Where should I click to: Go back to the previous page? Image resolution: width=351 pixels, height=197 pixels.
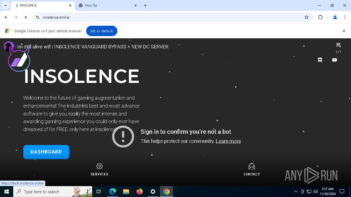tap(6, 17)
